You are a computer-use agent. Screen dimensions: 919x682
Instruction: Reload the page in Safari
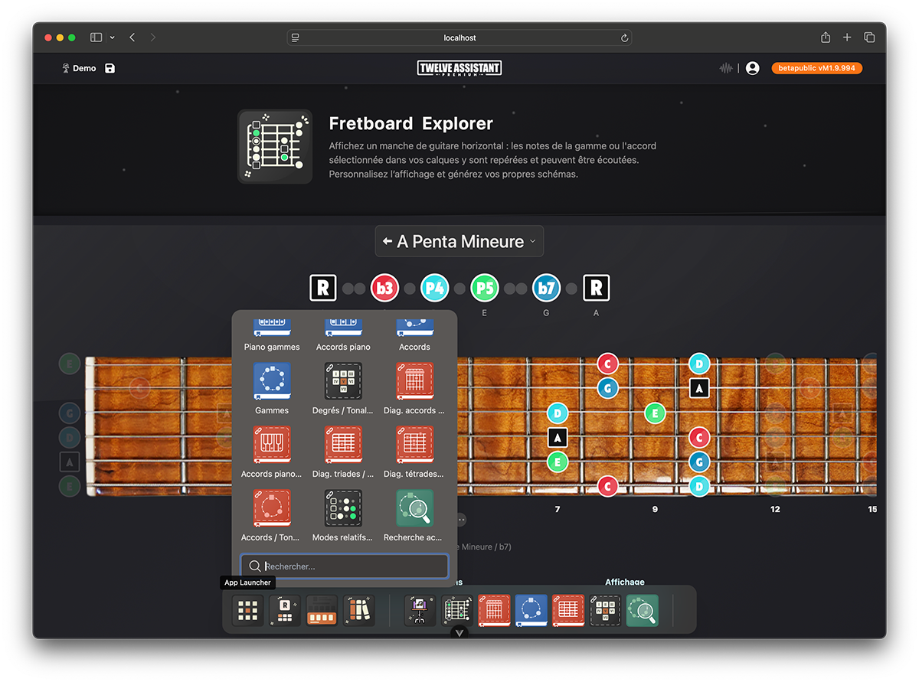pyautogui.click(x=624, y=38)
